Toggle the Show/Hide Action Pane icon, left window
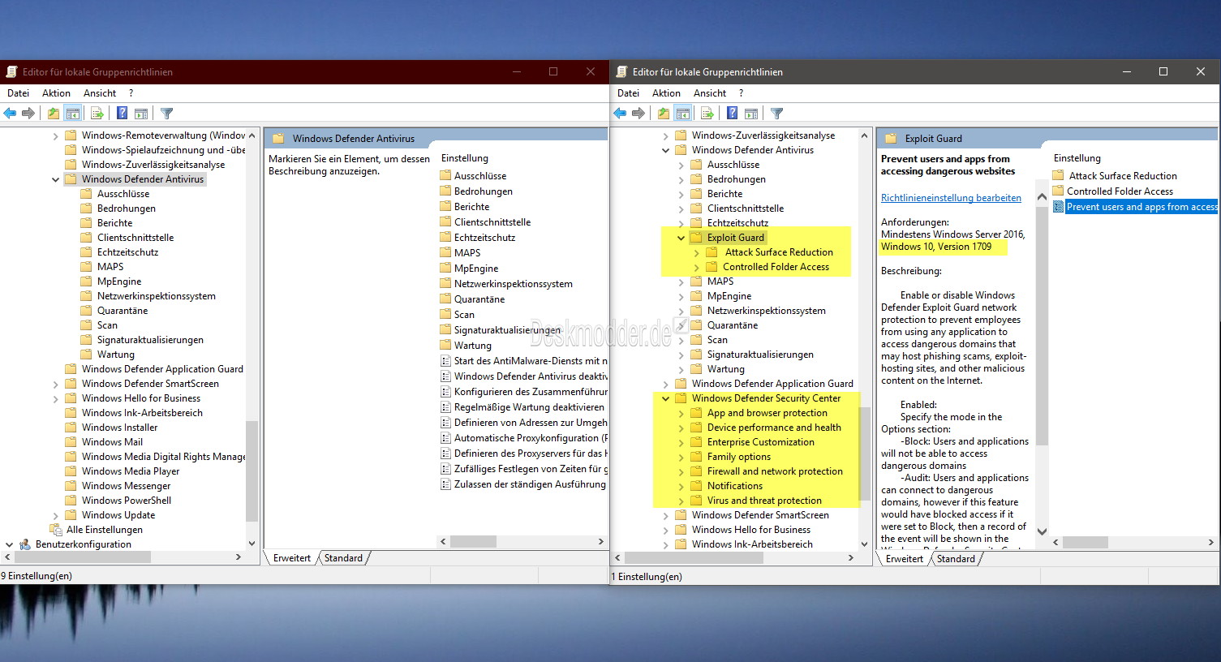The image size is (1221, 662). tap(141, 114)
